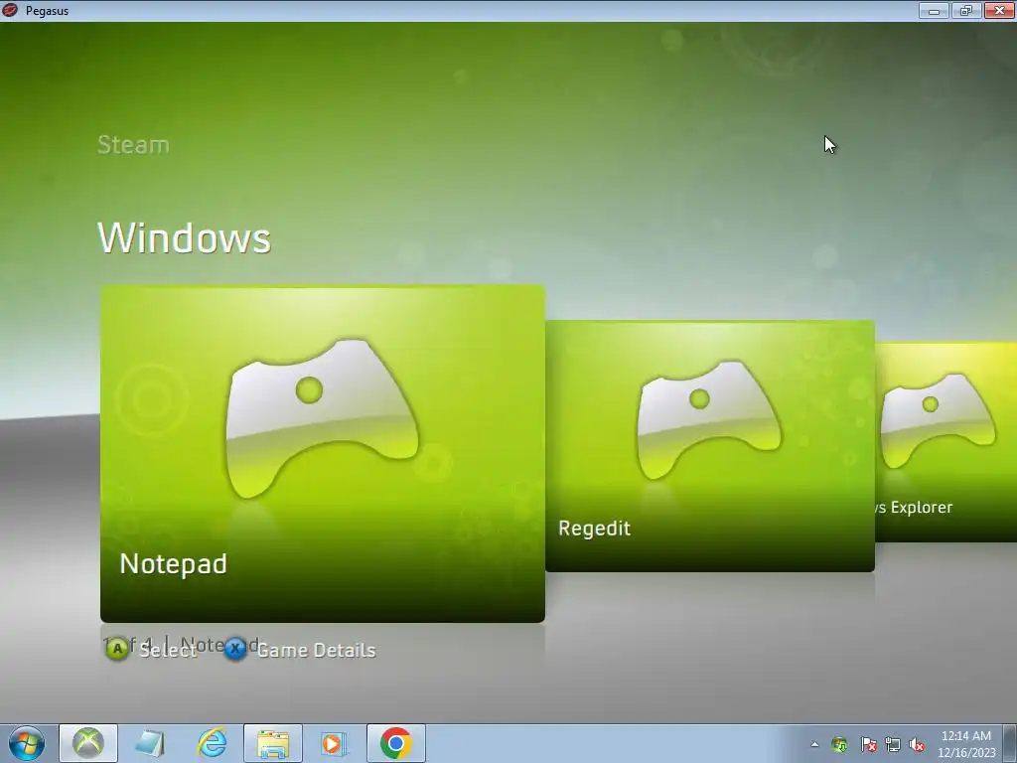Viewport: 1017px width, 763px height.
Task: Open the Regedit tile
Action: [710, 446]
